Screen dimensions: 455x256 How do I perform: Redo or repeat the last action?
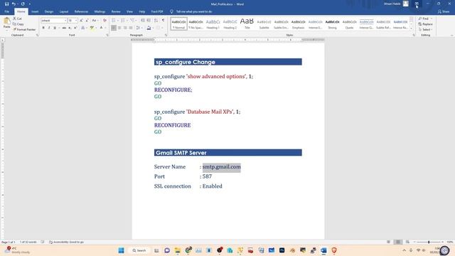[23, 4]
